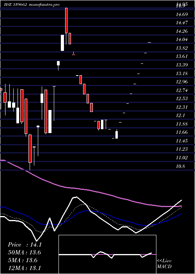195x274 pixels.
Task: Select the 10.8 price level label
Action: [180, 166]
